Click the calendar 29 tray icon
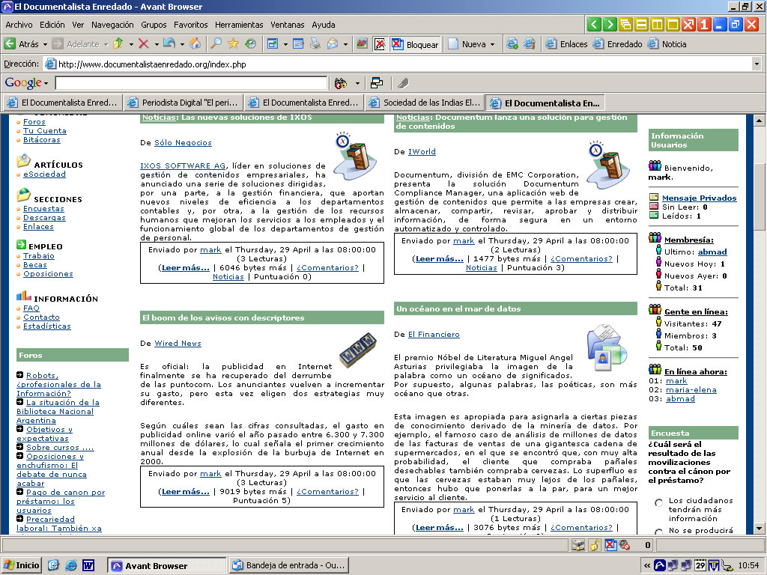Screen dimensions: 767x575 coord(700,566)
